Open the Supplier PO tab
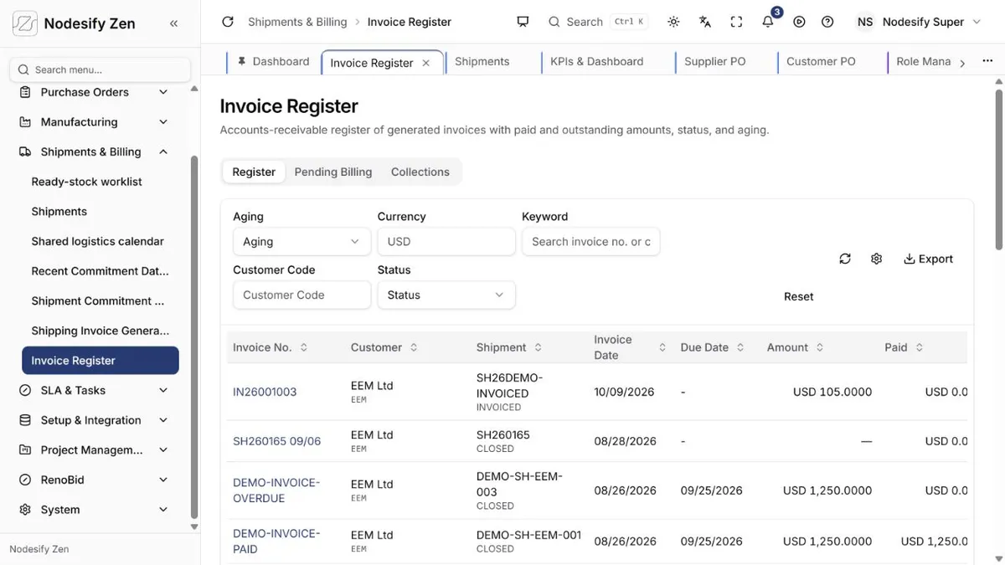 715,61
